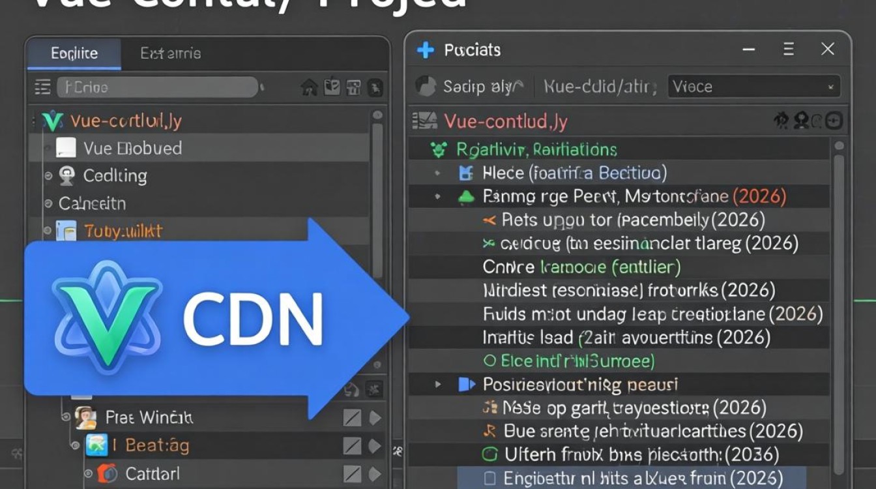Expand the Calneeitn node dot
Screen dimensions: 876x489
point(48,203)
